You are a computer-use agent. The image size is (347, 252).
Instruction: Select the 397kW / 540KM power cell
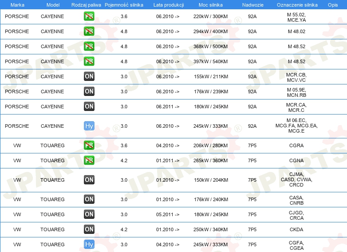click(x=210, y=61)
